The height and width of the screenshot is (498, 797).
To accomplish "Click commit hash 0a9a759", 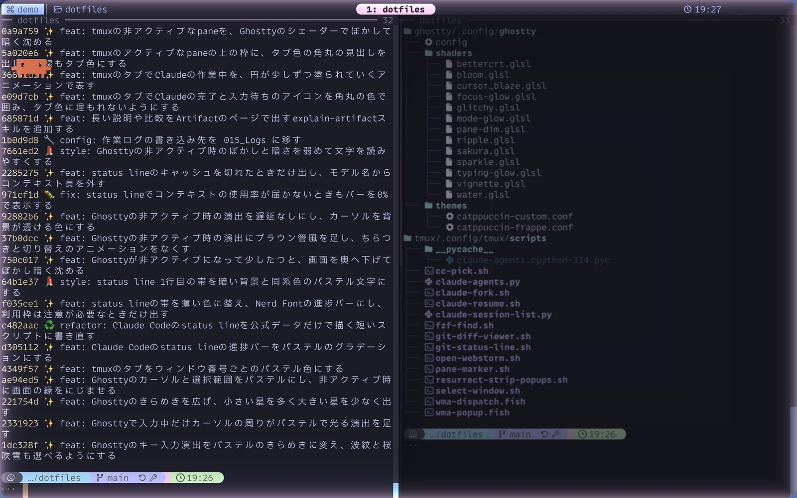I will point(20,31).
